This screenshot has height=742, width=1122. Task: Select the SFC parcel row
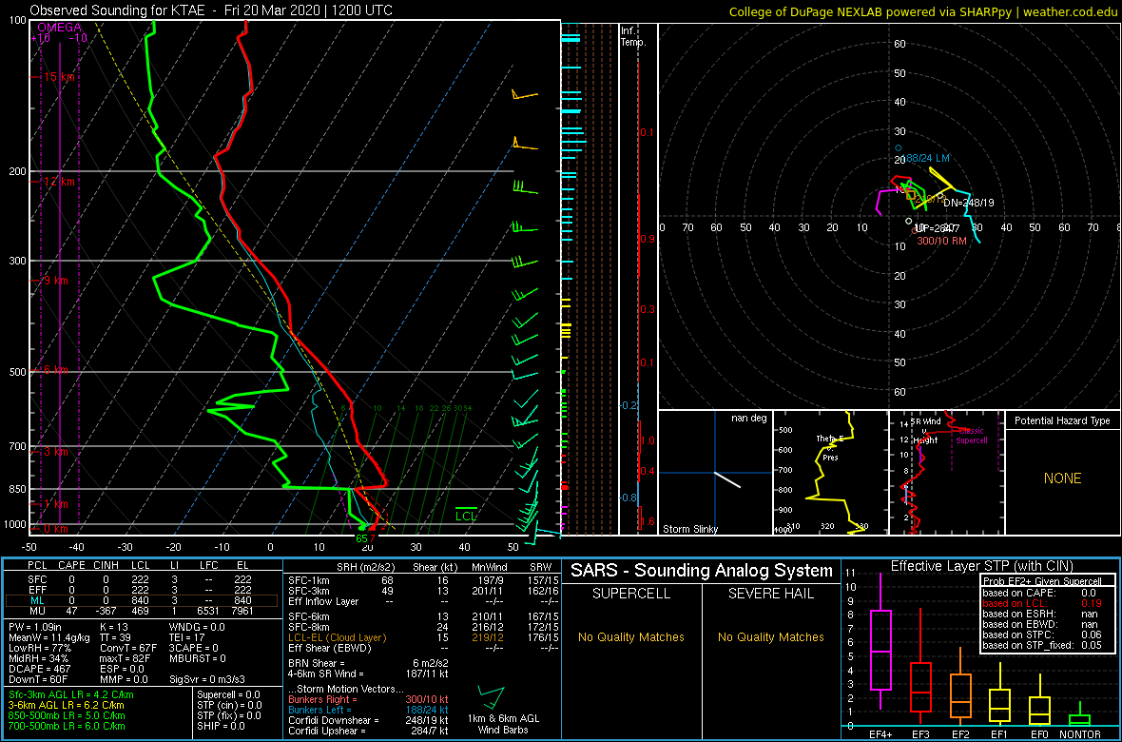[x=143, y=578]
